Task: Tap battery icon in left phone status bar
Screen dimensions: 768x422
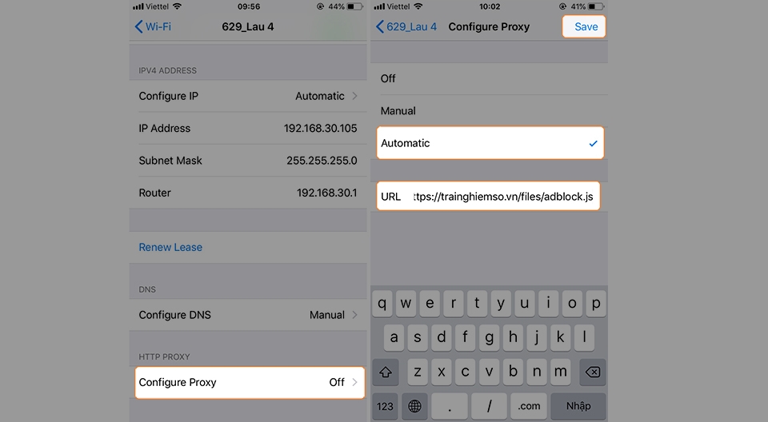Action: 355,7
